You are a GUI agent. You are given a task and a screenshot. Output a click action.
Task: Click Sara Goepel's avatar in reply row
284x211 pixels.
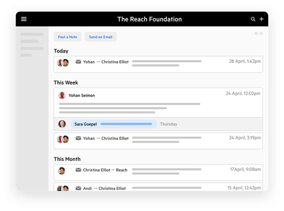pos(62,124)
